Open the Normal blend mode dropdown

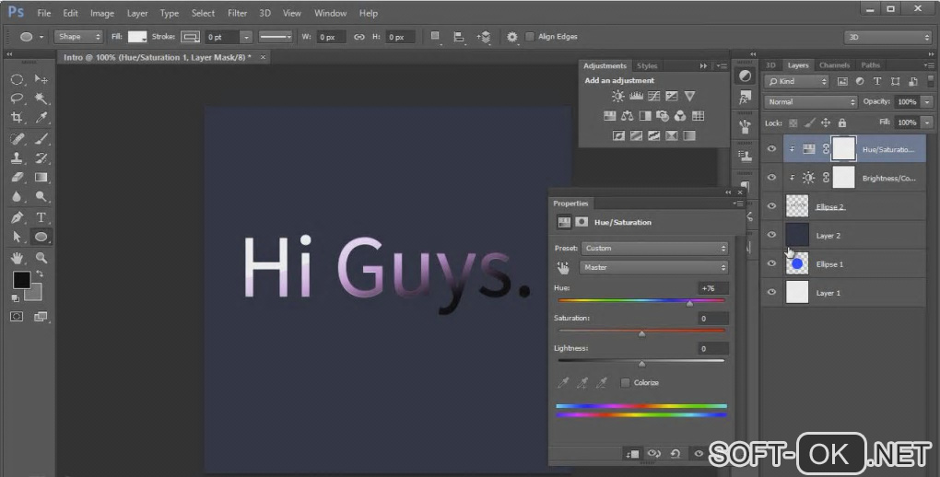(x=811, y=101)
